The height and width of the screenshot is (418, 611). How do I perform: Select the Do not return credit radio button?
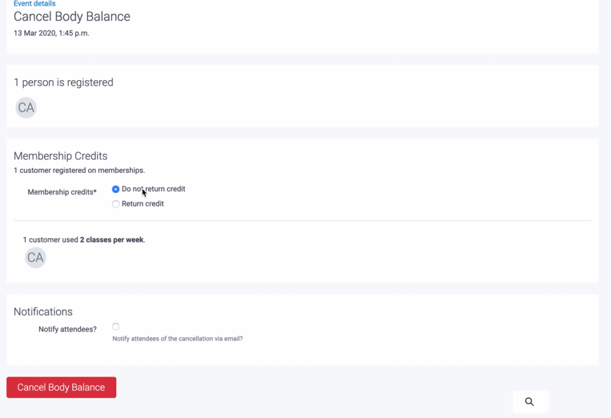[115, 189]
